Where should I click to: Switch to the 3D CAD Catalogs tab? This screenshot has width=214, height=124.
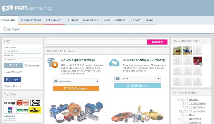tap(30, 20)
